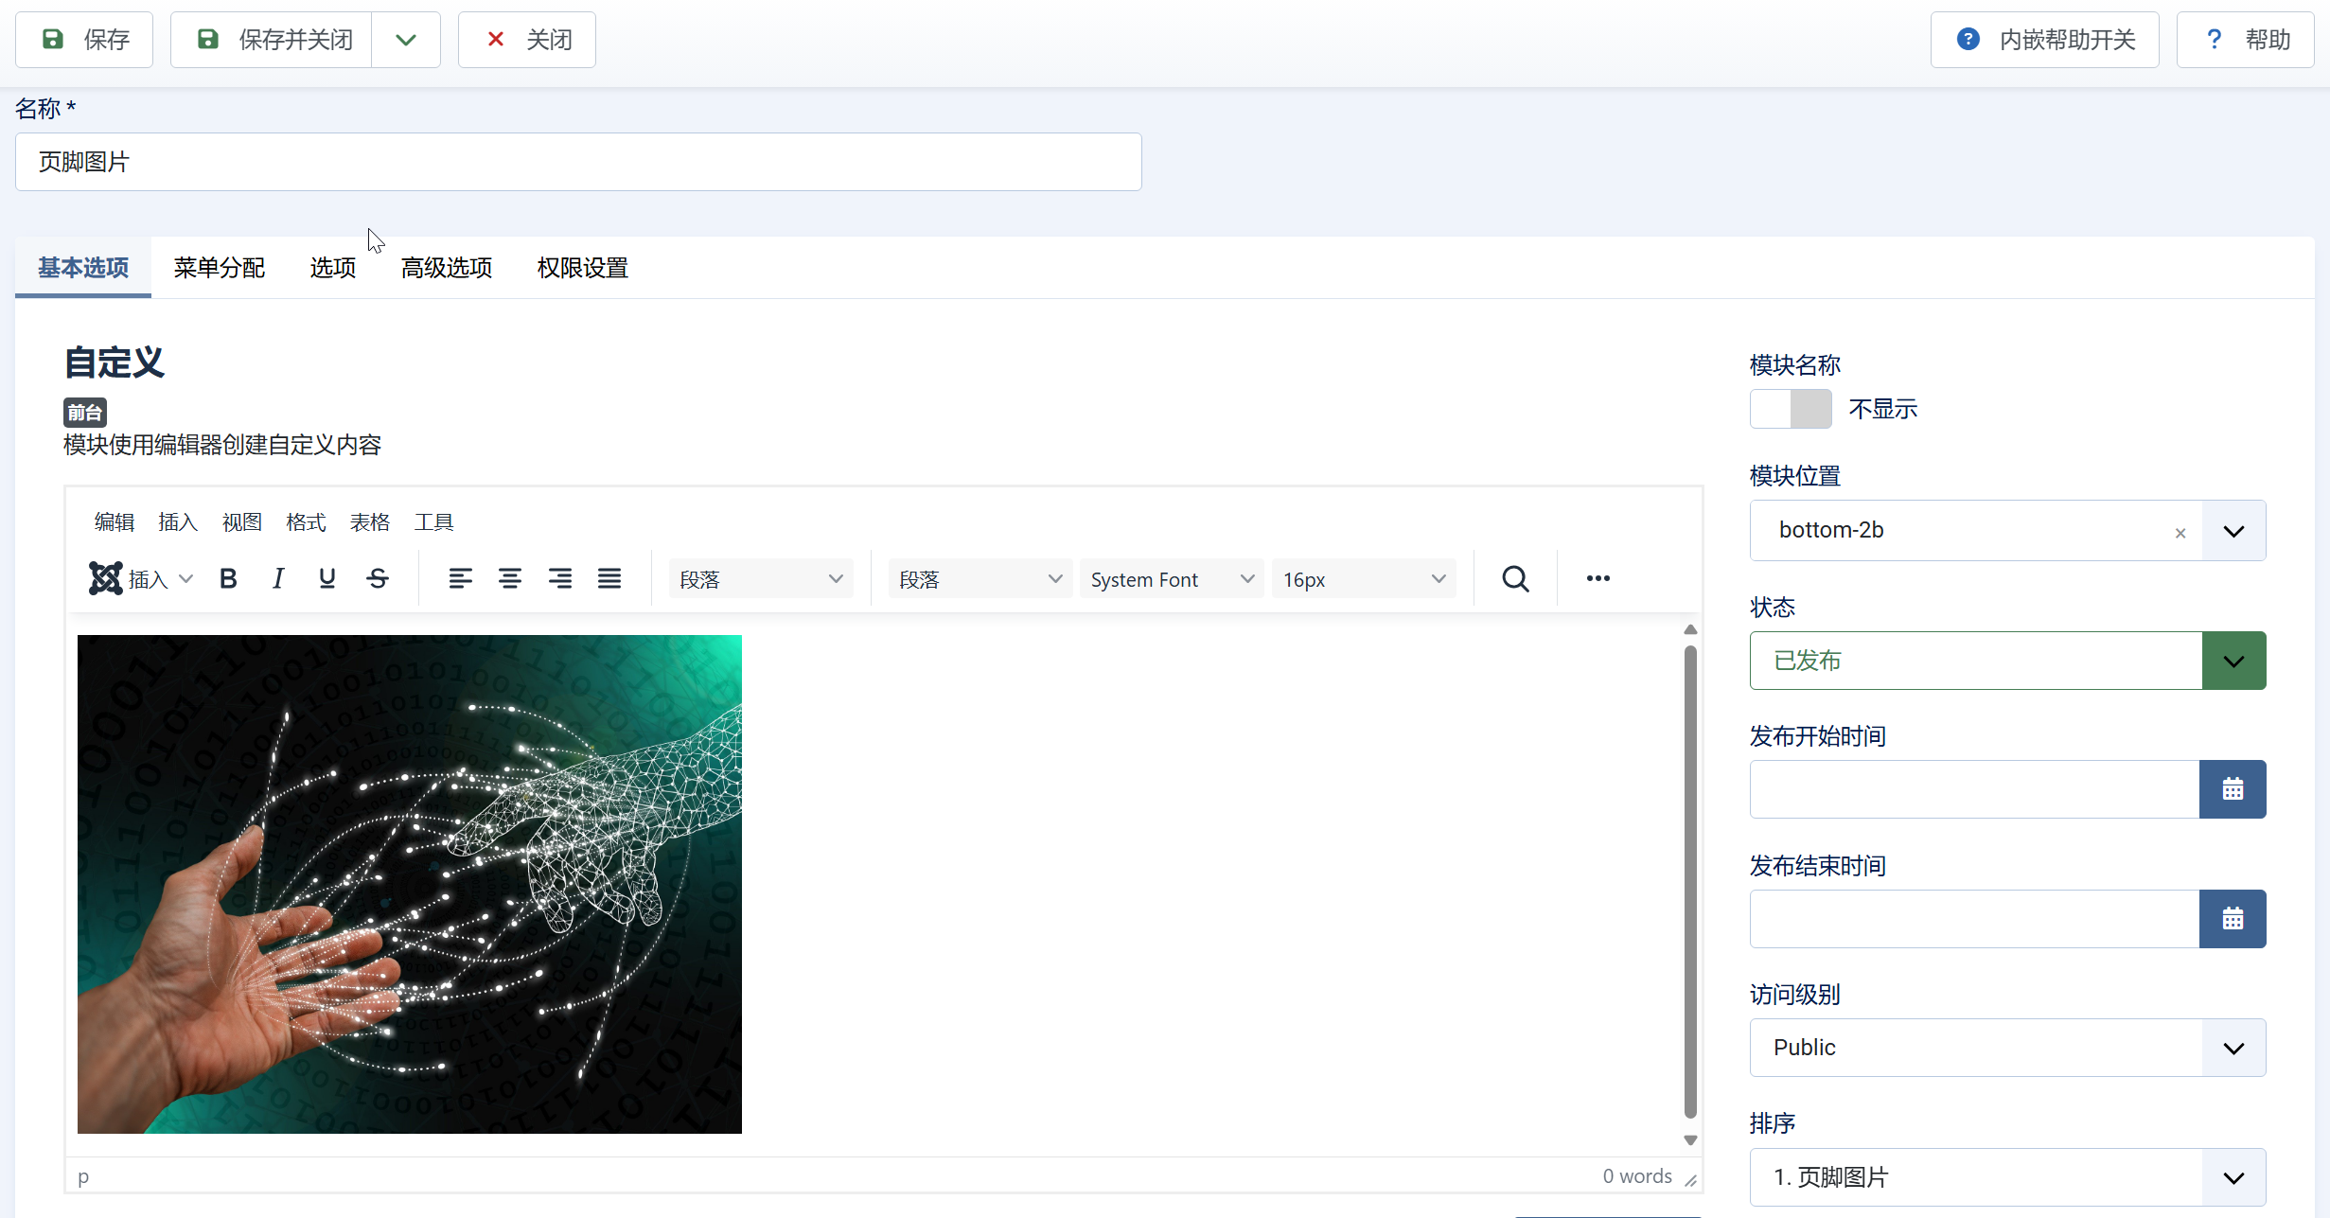This screenshot has width=2330, height=1218.
Task: Expand the 状态 已发布 dropdown
Action: (2233, 661)
